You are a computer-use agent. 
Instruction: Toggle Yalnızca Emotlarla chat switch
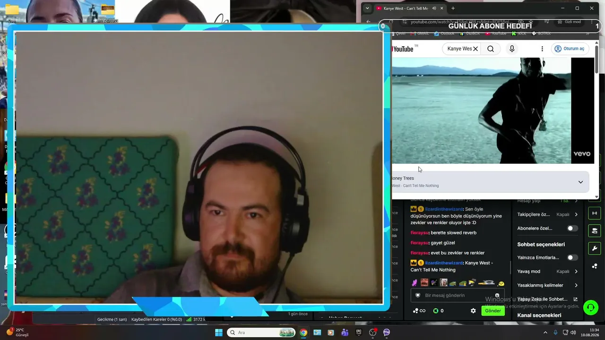(572, 257)
